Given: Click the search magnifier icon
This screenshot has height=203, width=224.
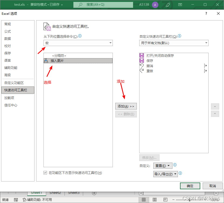Looking at the screenshot, I should pyautogui.click(x=80, y=5).
